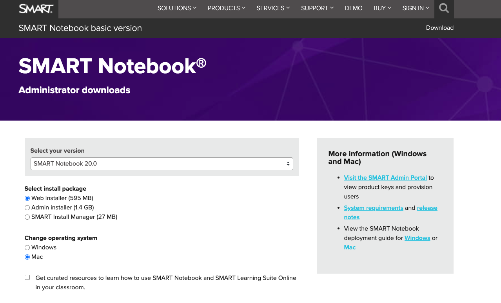This screenshot has height=303, width=501.
Task: Visit the SMART Admin Portal link
Action: pos(385,178)
